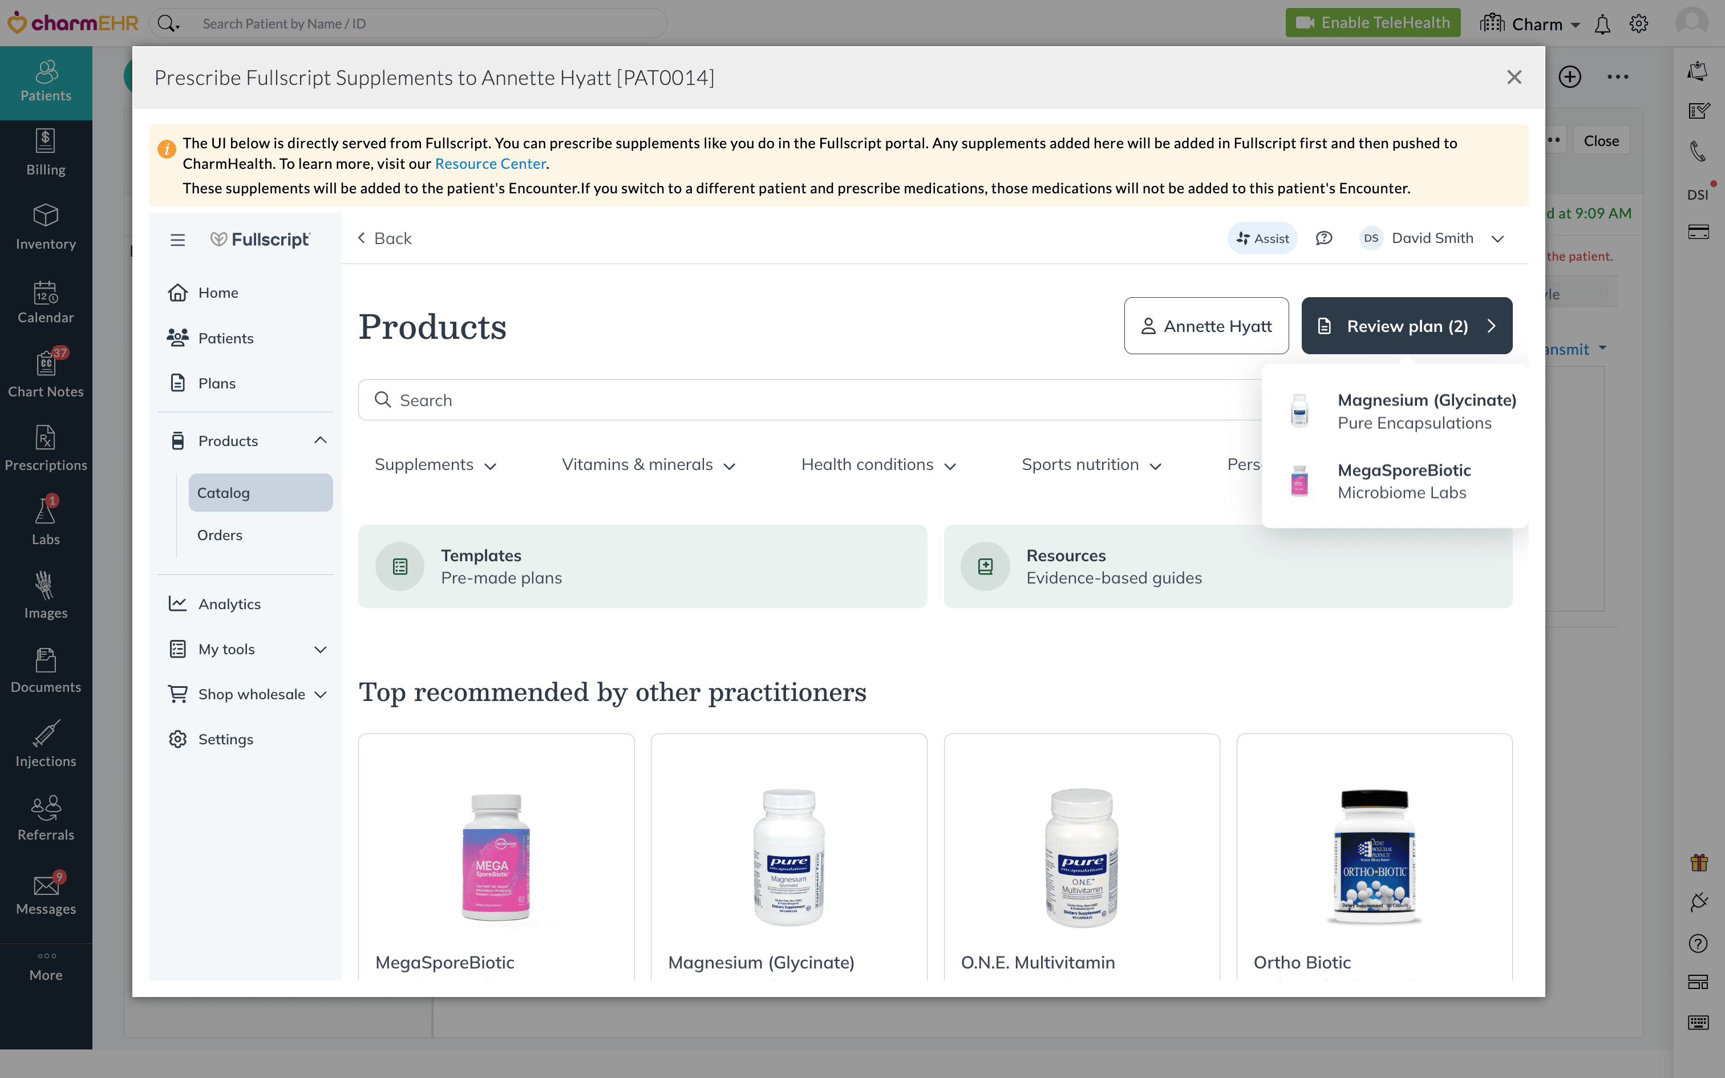
Task: Expand My tools sidebar section
Action: [x=320, y=650]
